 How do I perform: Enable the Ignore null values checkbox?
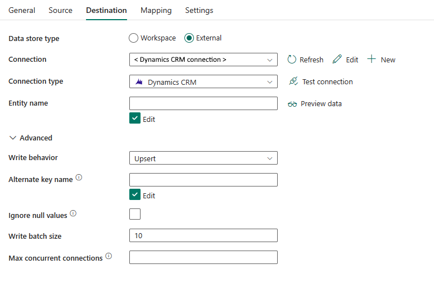pyautogui.click(x=135, y=214)
